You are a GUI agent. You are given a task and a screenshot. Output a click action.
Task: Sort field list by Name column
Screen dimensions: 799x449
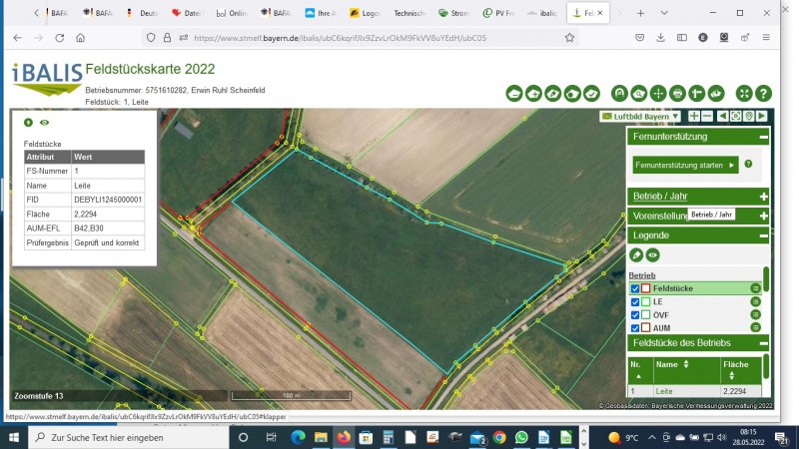point(667,365)
